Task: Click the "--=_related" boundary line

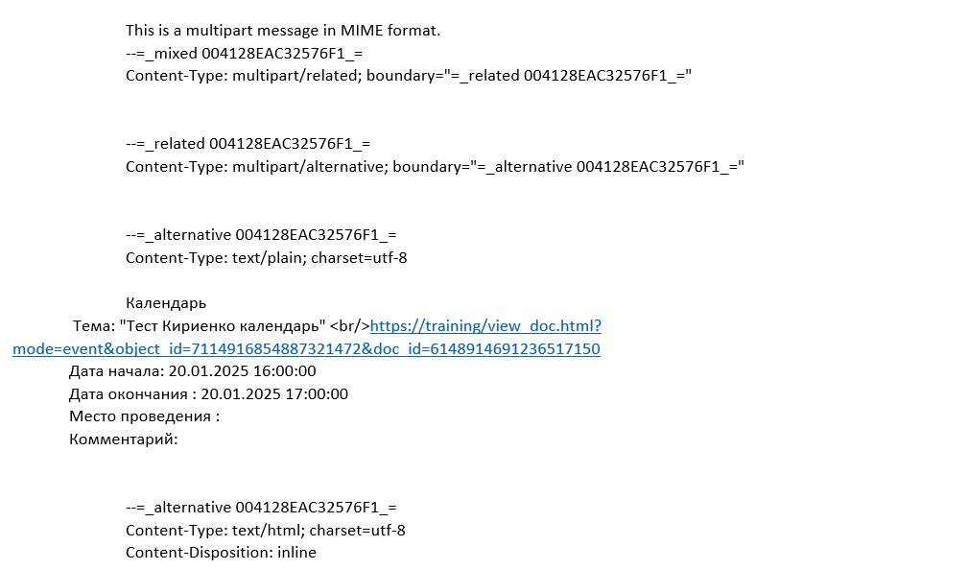Action: (x=248, y=144)
